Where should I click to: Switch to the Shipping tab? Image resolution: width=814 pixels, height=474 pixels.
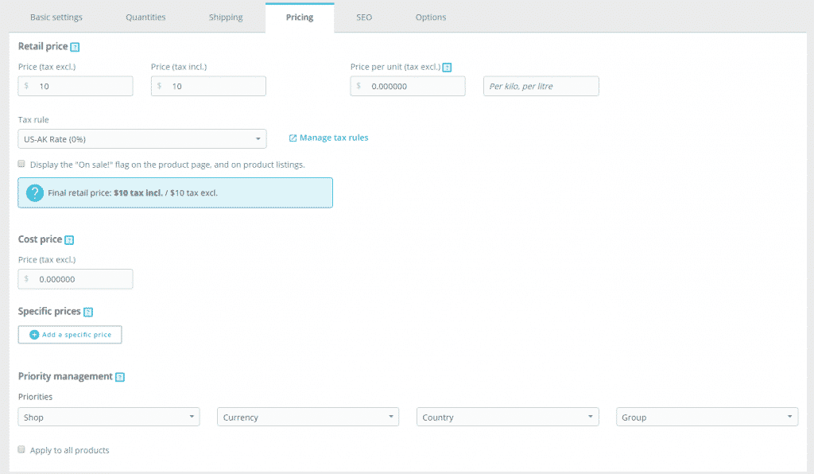(x=226, y=16)
